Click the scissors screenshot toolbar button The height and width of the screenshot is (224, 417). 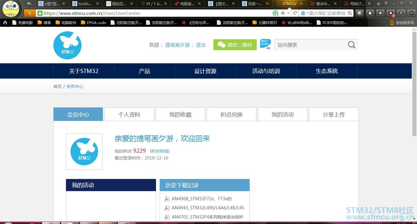click(x=401, y=13)
